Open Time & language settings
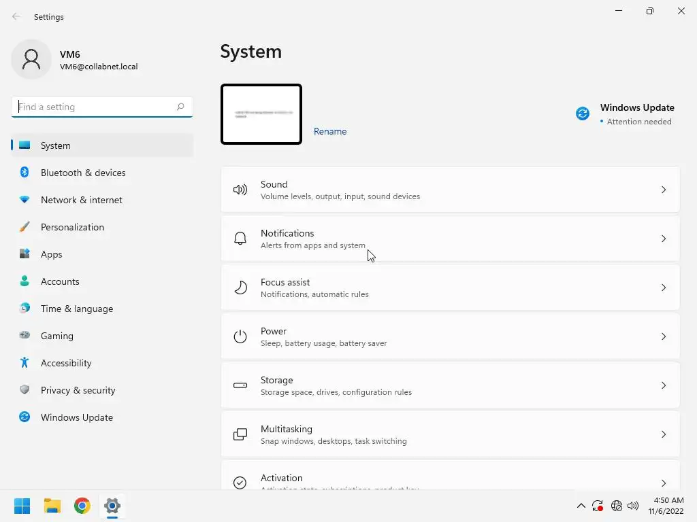The height and width of the screenshot is (522, 697). click(102, 309)
